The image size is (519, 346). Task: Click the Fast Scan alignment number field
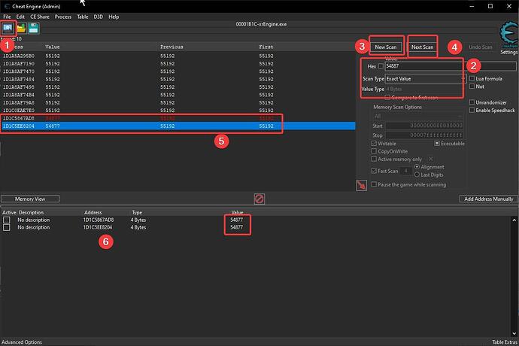click(x=406, y=171)
